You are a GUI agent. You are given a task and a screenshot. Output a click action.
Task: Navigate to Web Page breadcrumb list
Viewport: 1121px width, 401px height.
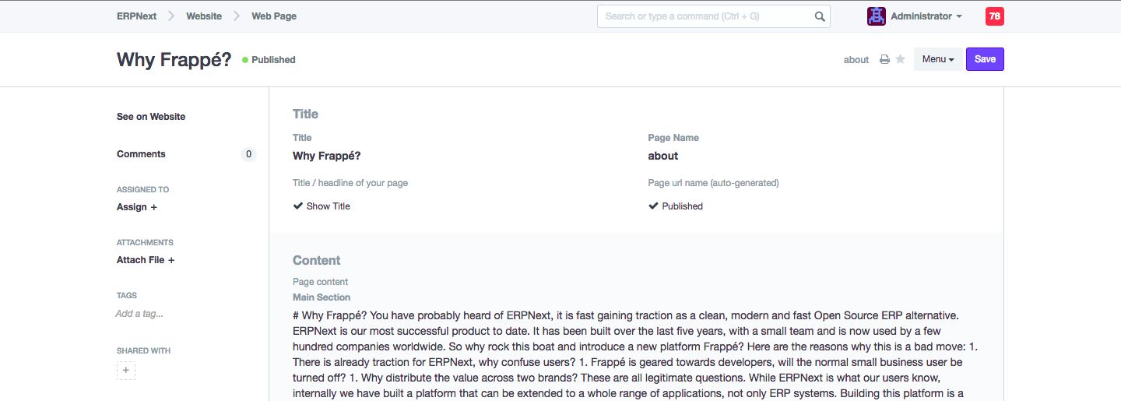274,16
